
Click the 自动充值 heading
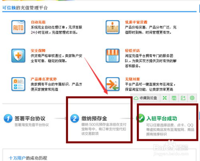[x=38, y=22]
